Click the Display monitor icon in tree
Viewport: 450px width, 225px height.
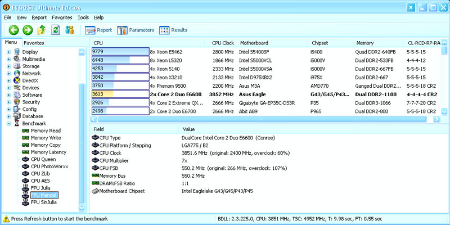(17, 52)
